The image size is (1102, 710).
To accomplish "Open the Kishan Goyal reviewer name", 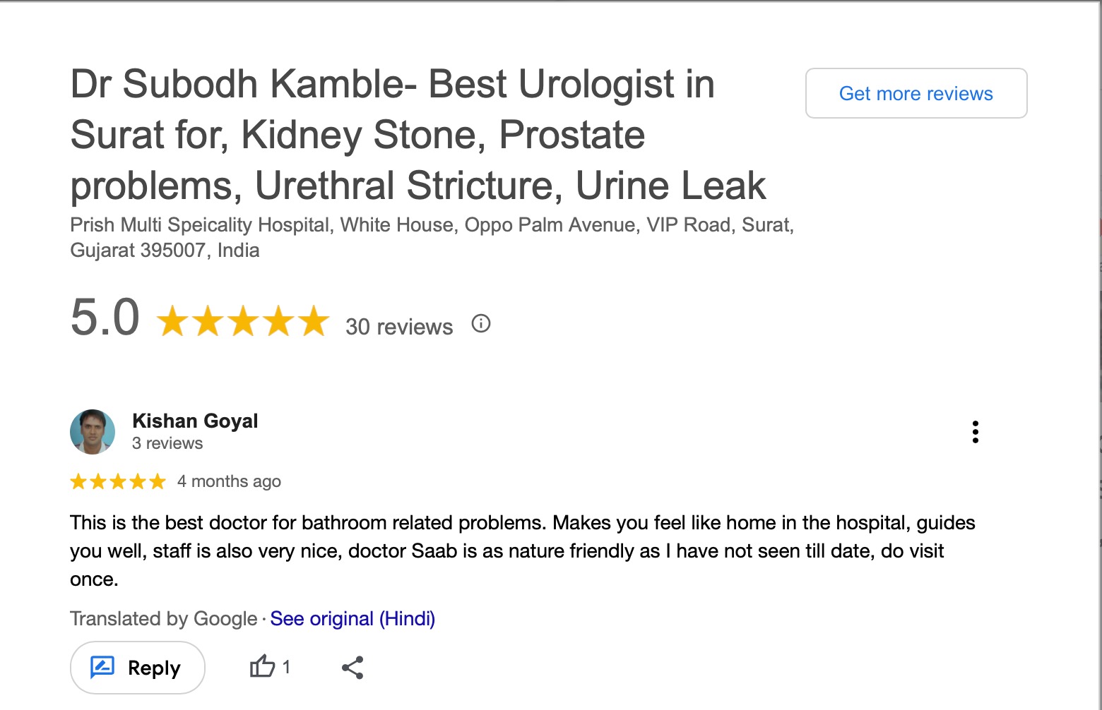I will (195, 421).
